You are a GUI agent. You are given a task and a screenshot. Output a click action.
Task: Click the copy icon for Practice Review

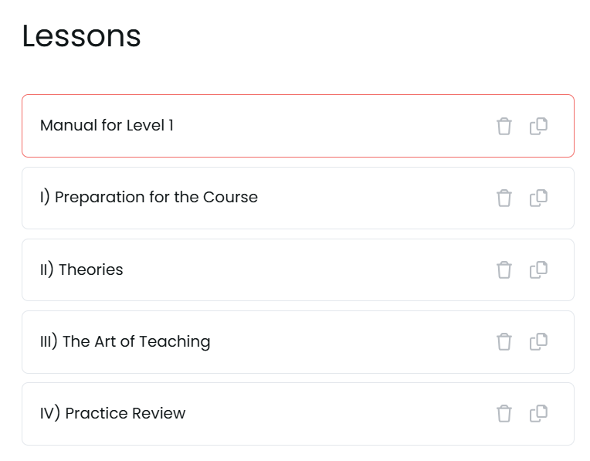(x=538, y=413)
